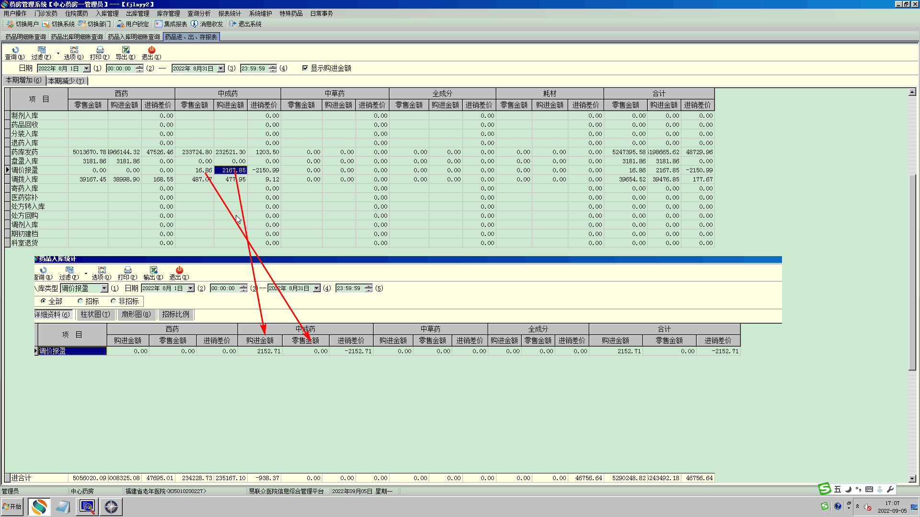Switch to the 本期减少 tab
920x517 pixels.
[x=66, y=81]
